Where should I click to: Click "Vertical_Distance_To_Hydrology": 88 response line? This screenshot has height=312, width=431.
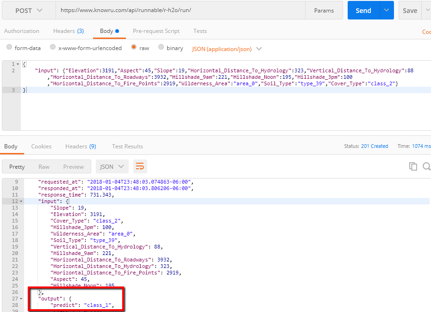coord(106,247)
